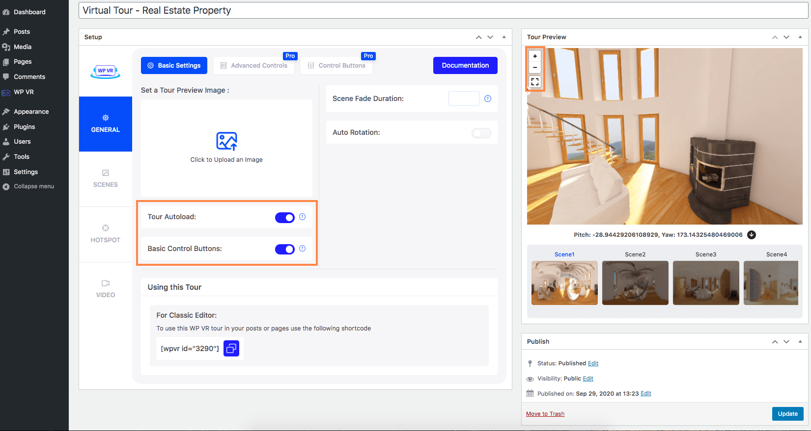Turn off Basic Control Buttons toggle
This screenshot has width=811, height=431.
[x=285, y=249]
